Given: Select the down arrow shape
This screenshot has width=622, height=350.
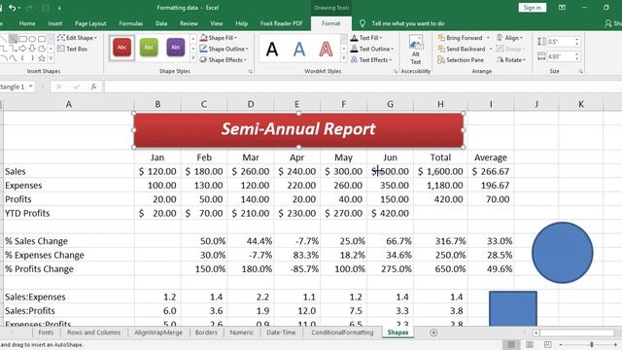Looking at the screenshot, I should pos(32,49).
